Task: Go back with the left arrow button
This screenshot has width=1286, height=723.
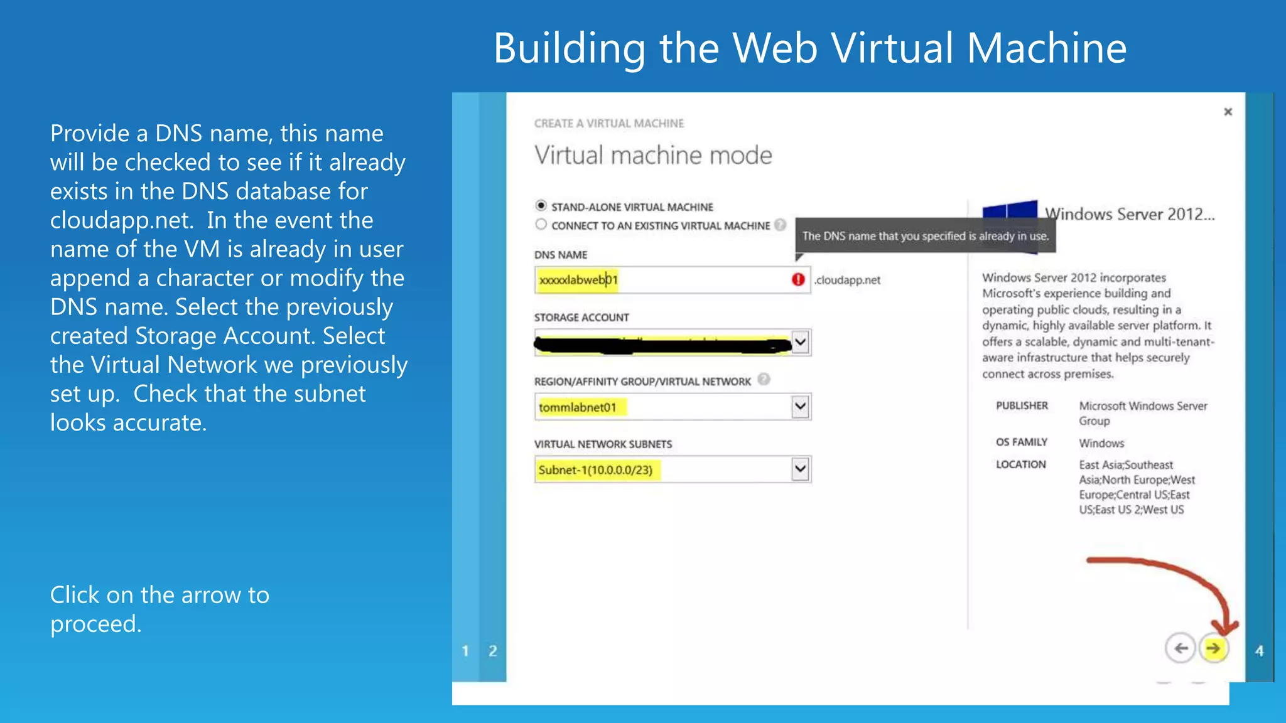Action: coord(1181,648)
